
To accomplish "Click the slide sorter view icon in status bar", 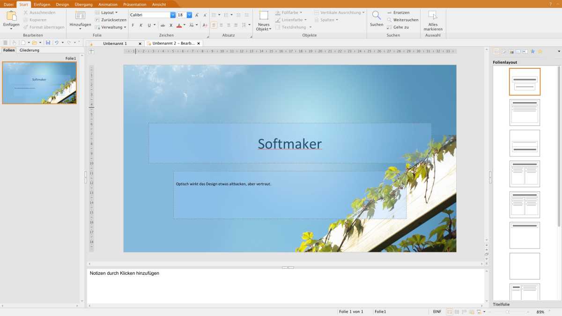I will [457, 312].
